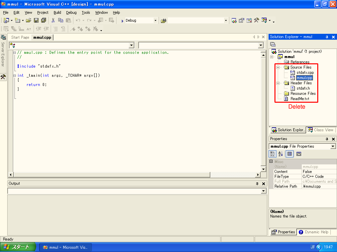The width and height of the screenshot is (337, 252).
Task: Click the Properties grid view button
Action: pyautogui.click(x=290, y=154)
